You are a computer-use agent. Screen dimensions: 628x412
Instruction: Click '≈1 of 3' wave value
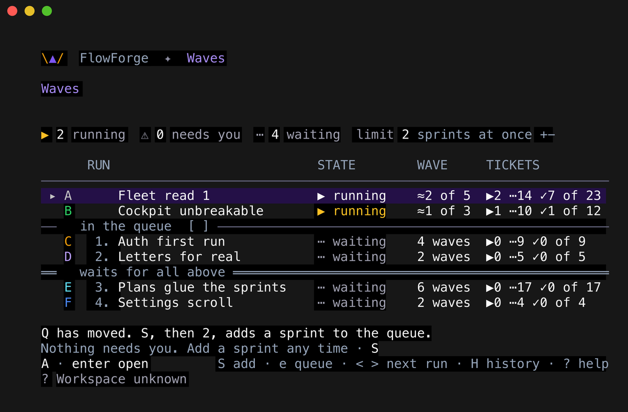(444, 211)
